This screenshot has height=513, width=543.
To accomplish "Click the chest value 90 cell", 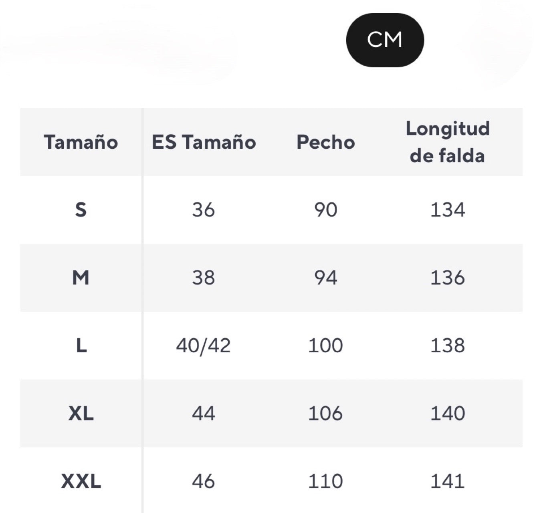I will point(325,210).
